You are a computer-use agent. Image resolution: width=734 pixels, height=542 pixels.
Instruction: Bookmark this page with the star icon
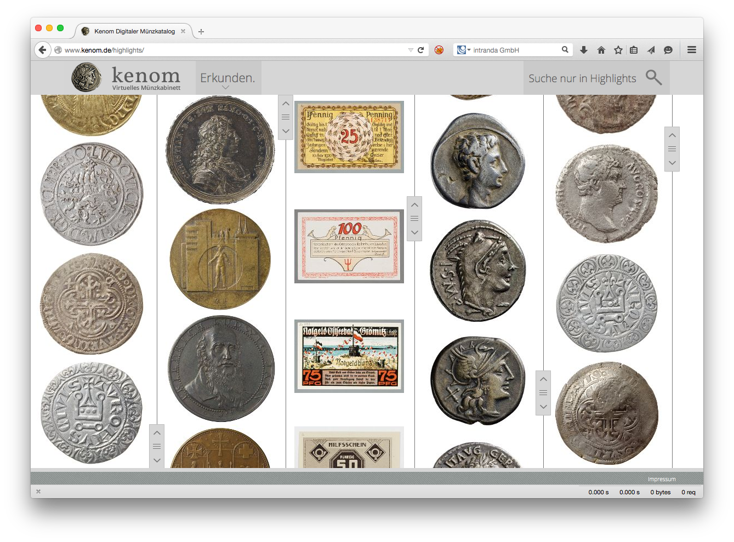(x=618, y=50)
